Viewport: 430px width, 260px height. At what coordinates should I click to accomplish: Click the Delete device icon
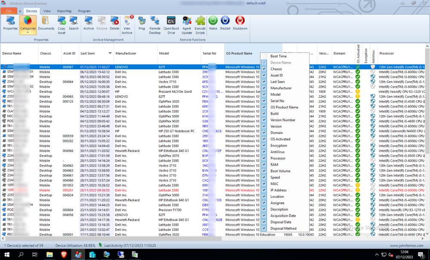[x=114, y=23]
